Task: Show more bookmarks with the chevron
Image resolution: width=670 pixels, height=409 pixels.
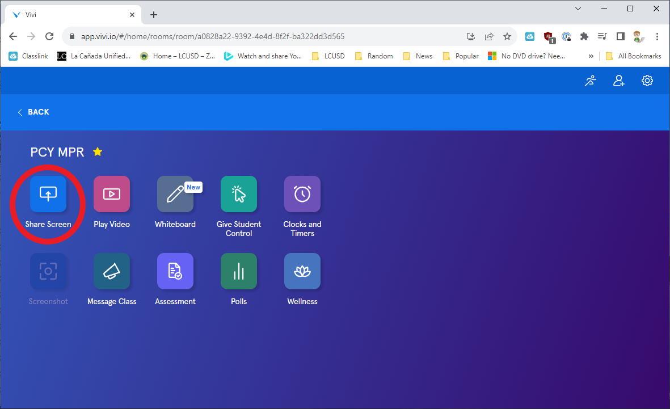Action: [x=591, y=56]
